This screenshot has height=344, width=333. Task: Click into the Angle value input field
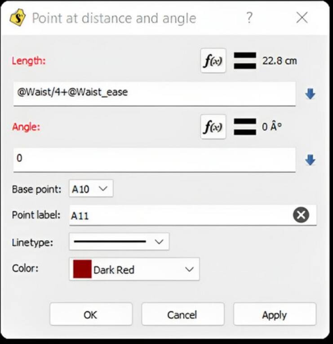pos(154,159)
